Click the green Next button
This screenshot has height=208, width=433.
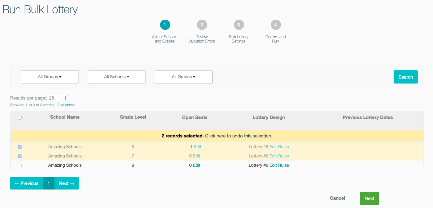coord(369,198)
